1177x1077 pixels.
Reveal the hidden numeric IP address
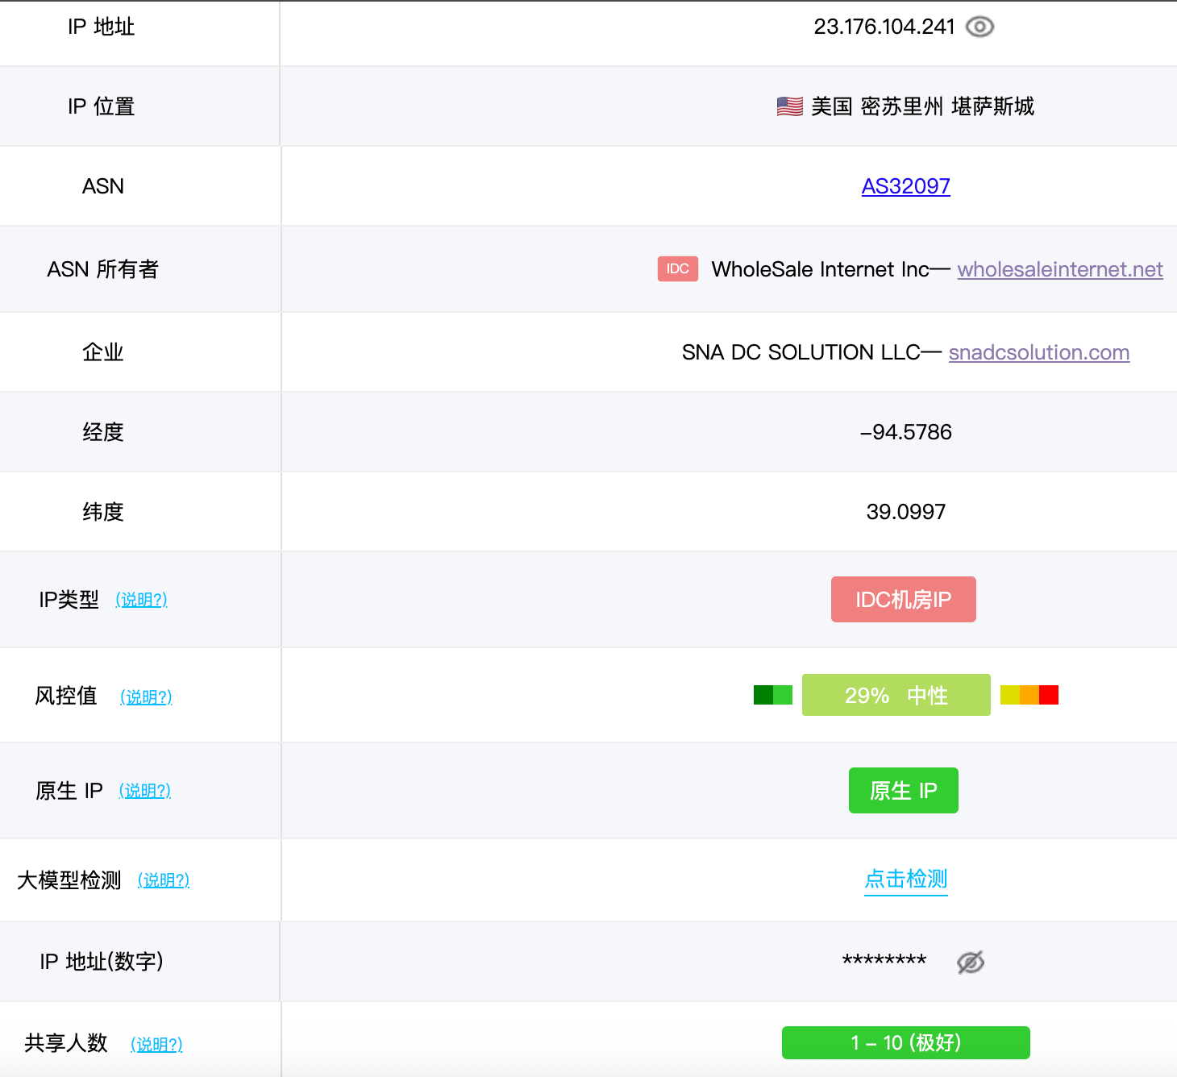[970, 962]
